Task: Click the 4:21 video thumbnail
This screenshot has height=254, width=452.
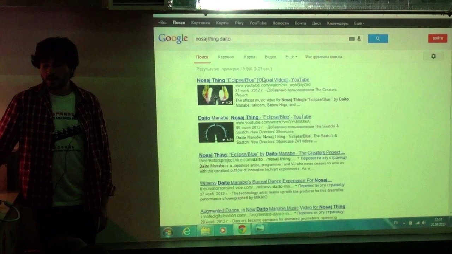Action: coord(216,132)
